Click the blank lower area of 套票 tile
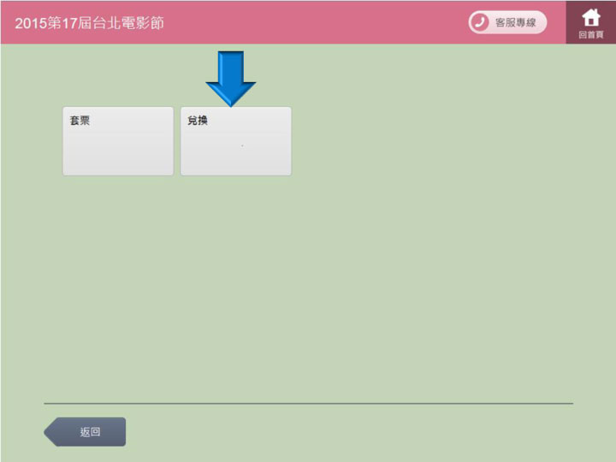 [118, 158]
